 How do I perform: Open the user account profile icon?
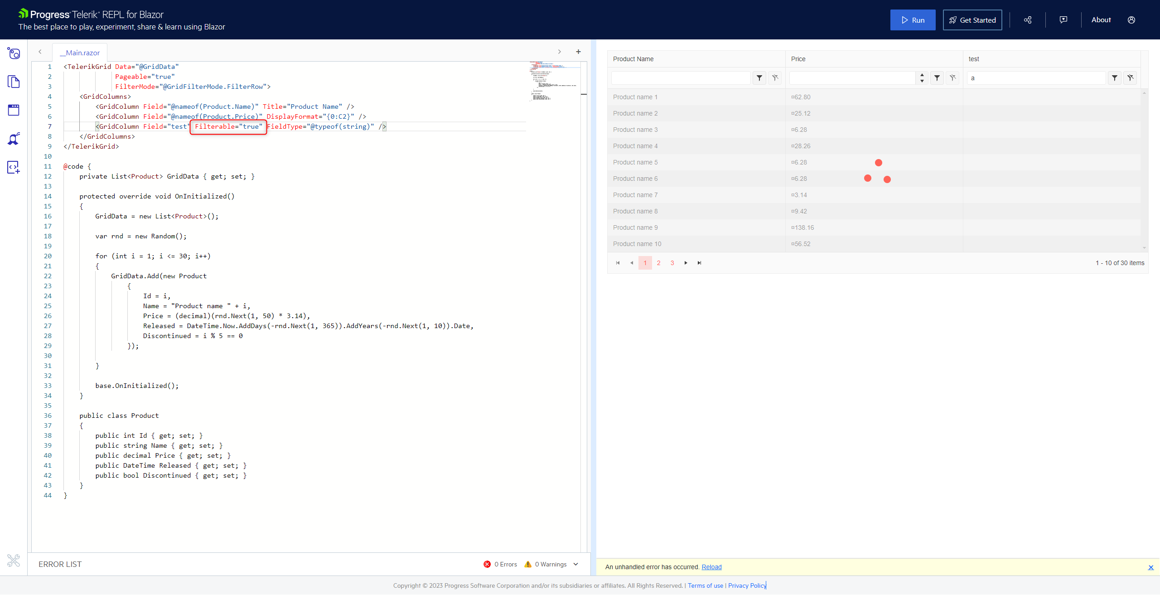click(1131, 20)
